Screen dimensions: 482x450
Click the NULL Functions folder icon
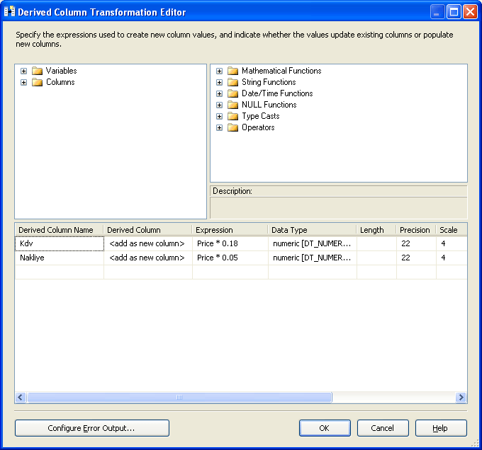click(232, 105)
